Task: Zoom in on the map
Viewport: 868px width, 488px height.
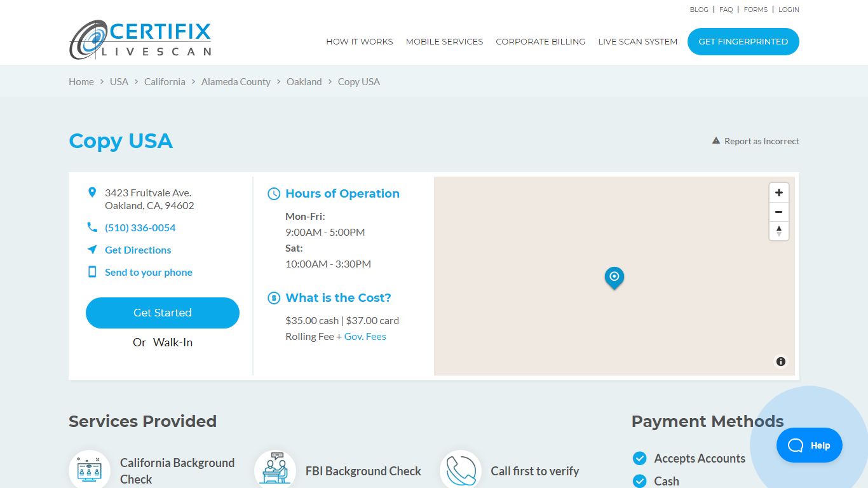Action: [x=778, y=193]
